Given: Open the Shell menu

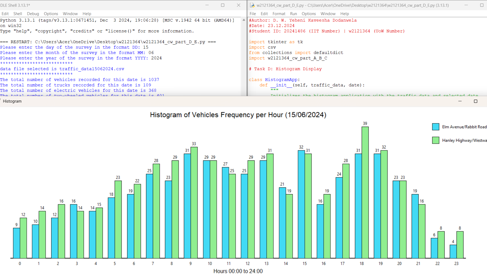Looking at the screenshot, I should (18, 13).
